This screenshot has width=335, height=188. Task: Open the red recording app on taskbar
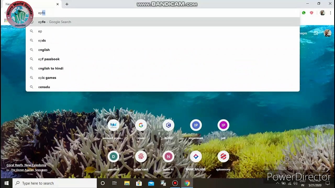[175, 183]
